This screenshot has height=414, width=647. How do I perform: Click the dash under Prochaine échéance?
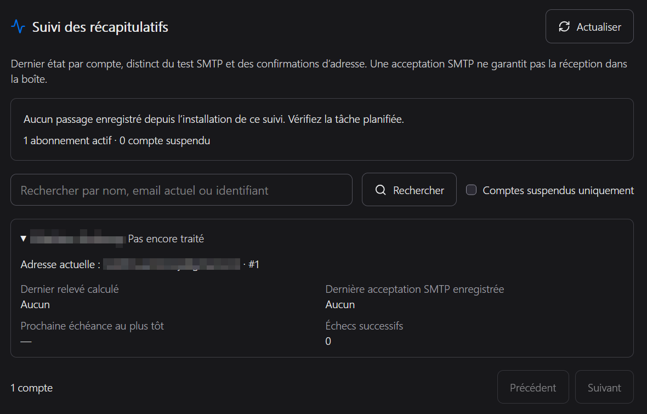tap(26, 342)
